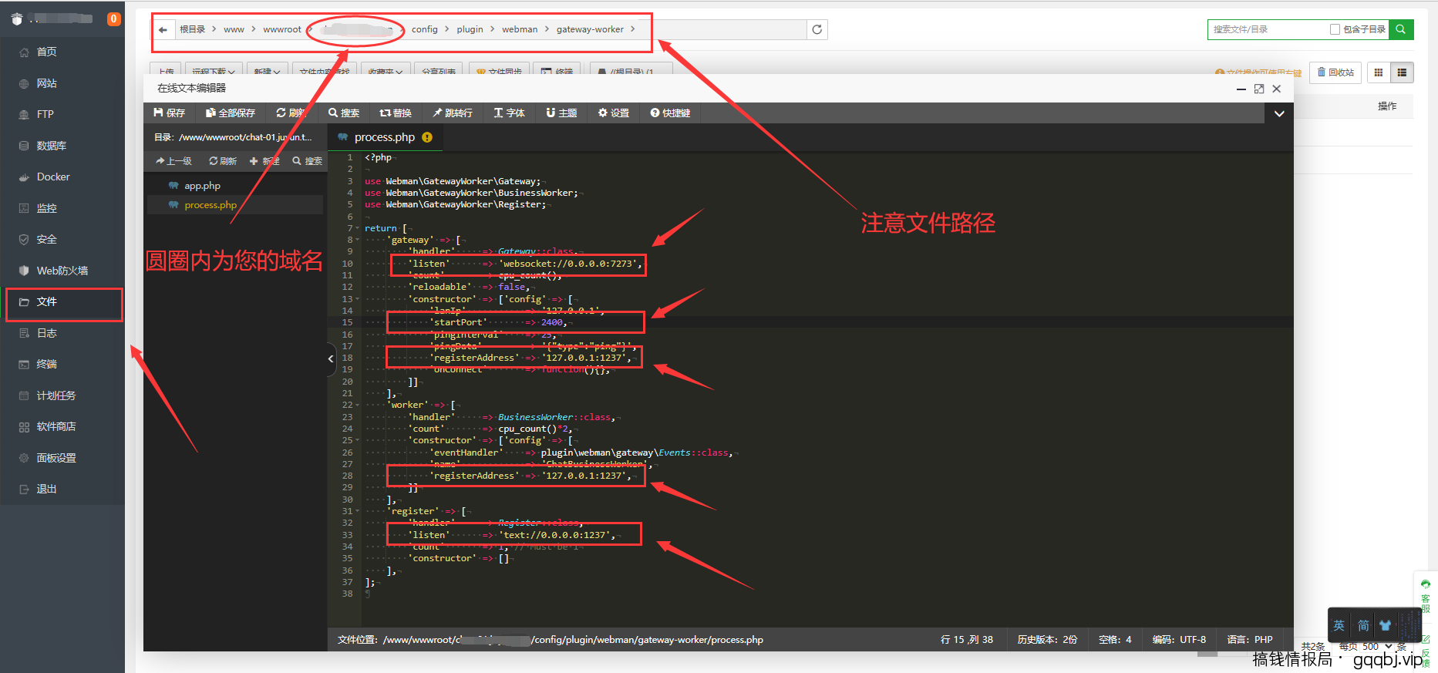Viewport: 1438px width, 673px height.
Task: Open the Font (字体) settings
Action: [509, 113]
